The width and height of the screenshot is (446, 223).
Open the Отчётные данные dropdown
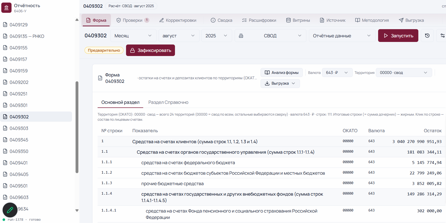342,36
